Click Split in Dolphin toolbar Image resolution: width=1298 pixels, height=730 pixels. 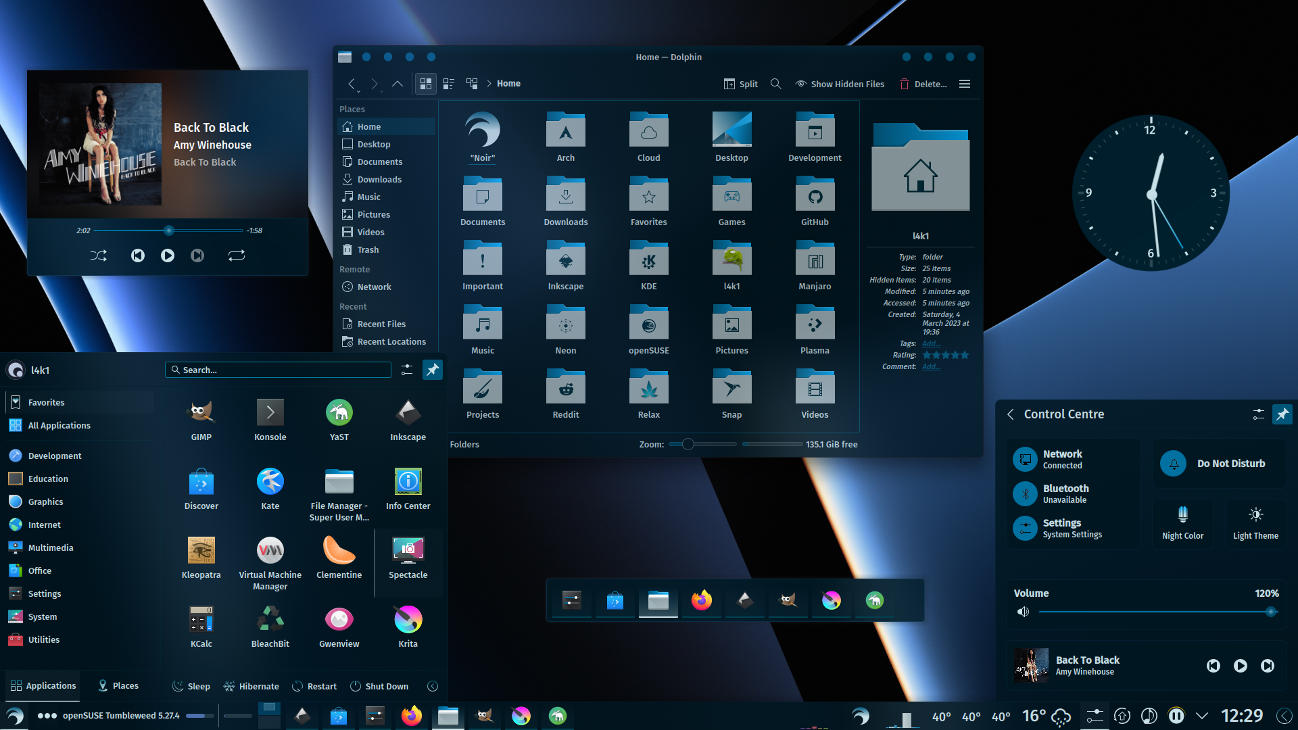pyautogui.click(x=740, y=84)
